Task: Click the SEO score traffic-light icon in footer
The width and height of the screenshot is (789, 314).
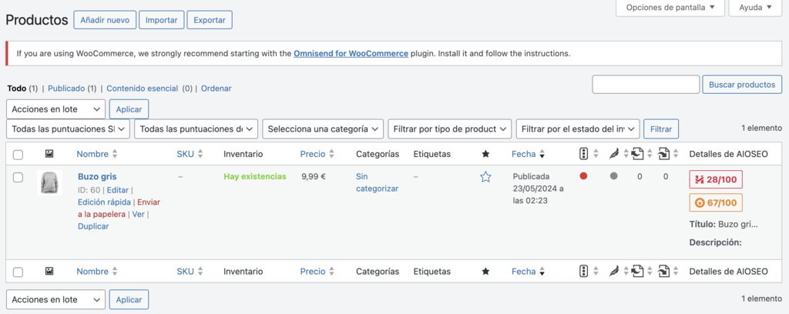Action: click(584, 272)
